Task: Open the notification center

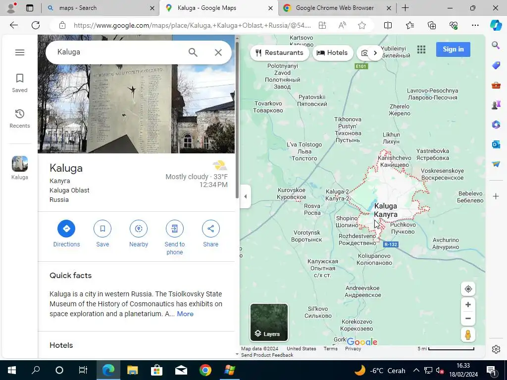Action: point(491,370)
